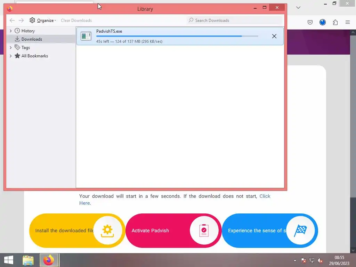Open Firefox Pocket save icon

click(310, 22)
